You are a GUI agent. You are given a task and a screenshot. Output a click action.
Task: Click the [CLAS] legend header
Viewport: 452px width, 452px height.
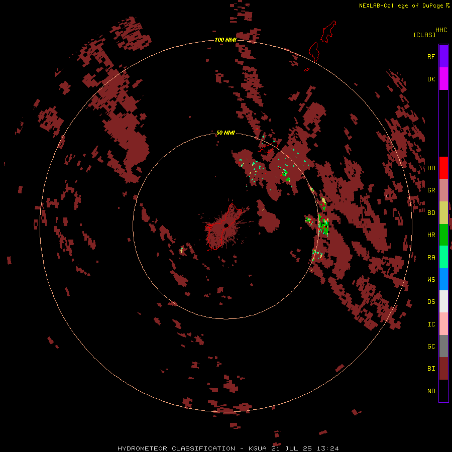tap(424, 35)
